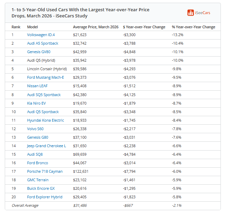Follow the Genesis G80 link
The height and width of the screenshot is (216, 227).
[x=37, y=137]
